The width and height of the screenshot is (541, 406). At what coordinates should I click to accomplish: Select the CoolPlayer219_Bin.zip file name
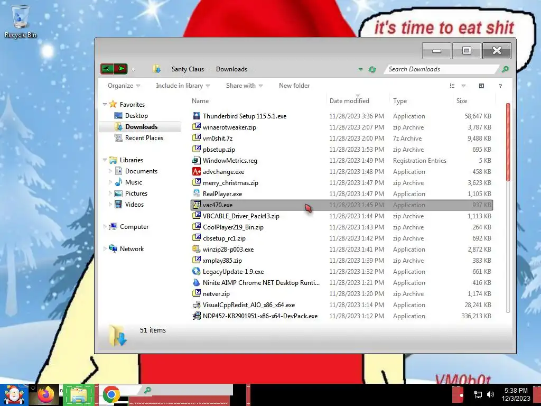coord(233,227)
